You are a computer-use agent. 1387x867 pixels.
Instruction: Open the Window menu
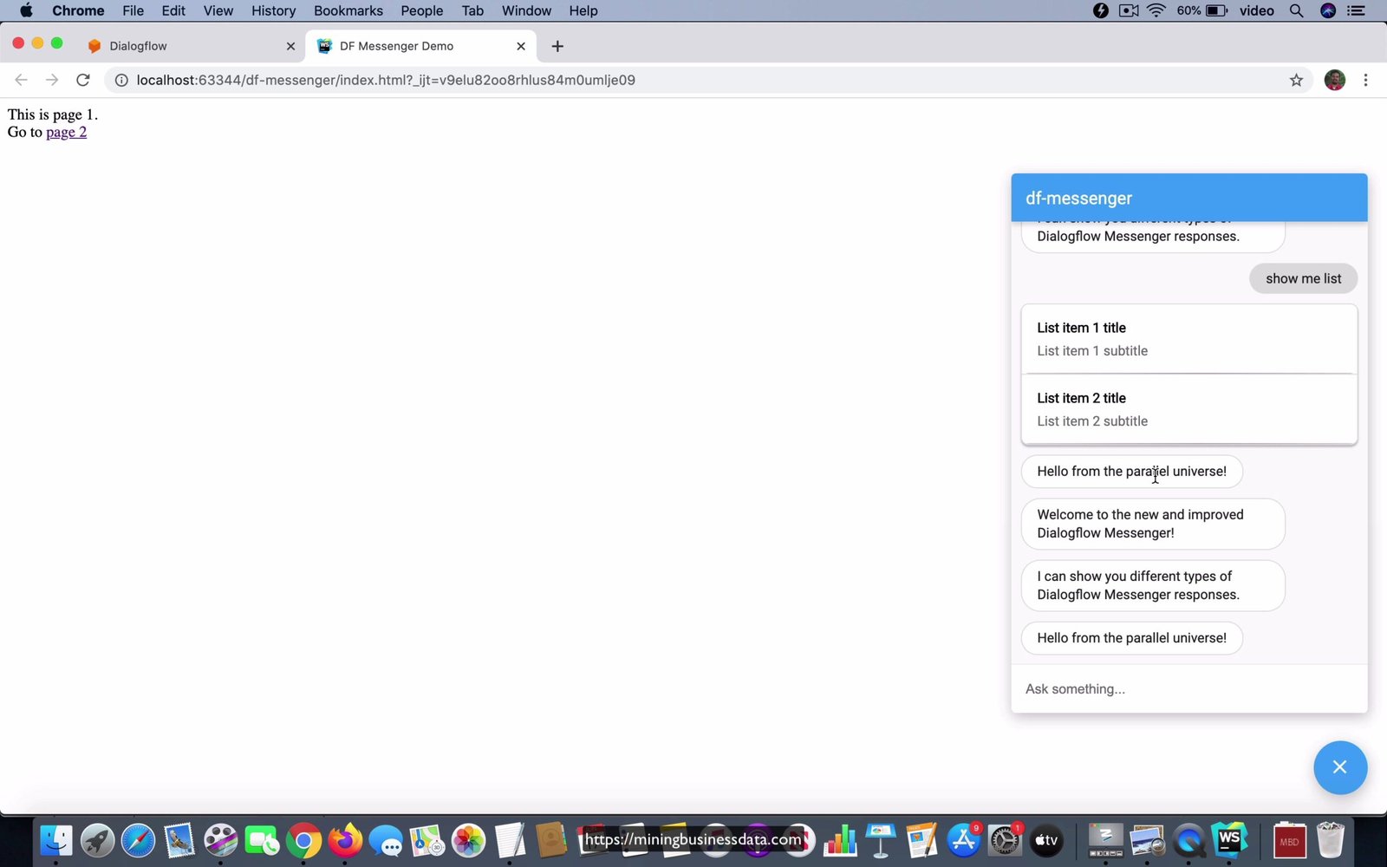point(526,10)
